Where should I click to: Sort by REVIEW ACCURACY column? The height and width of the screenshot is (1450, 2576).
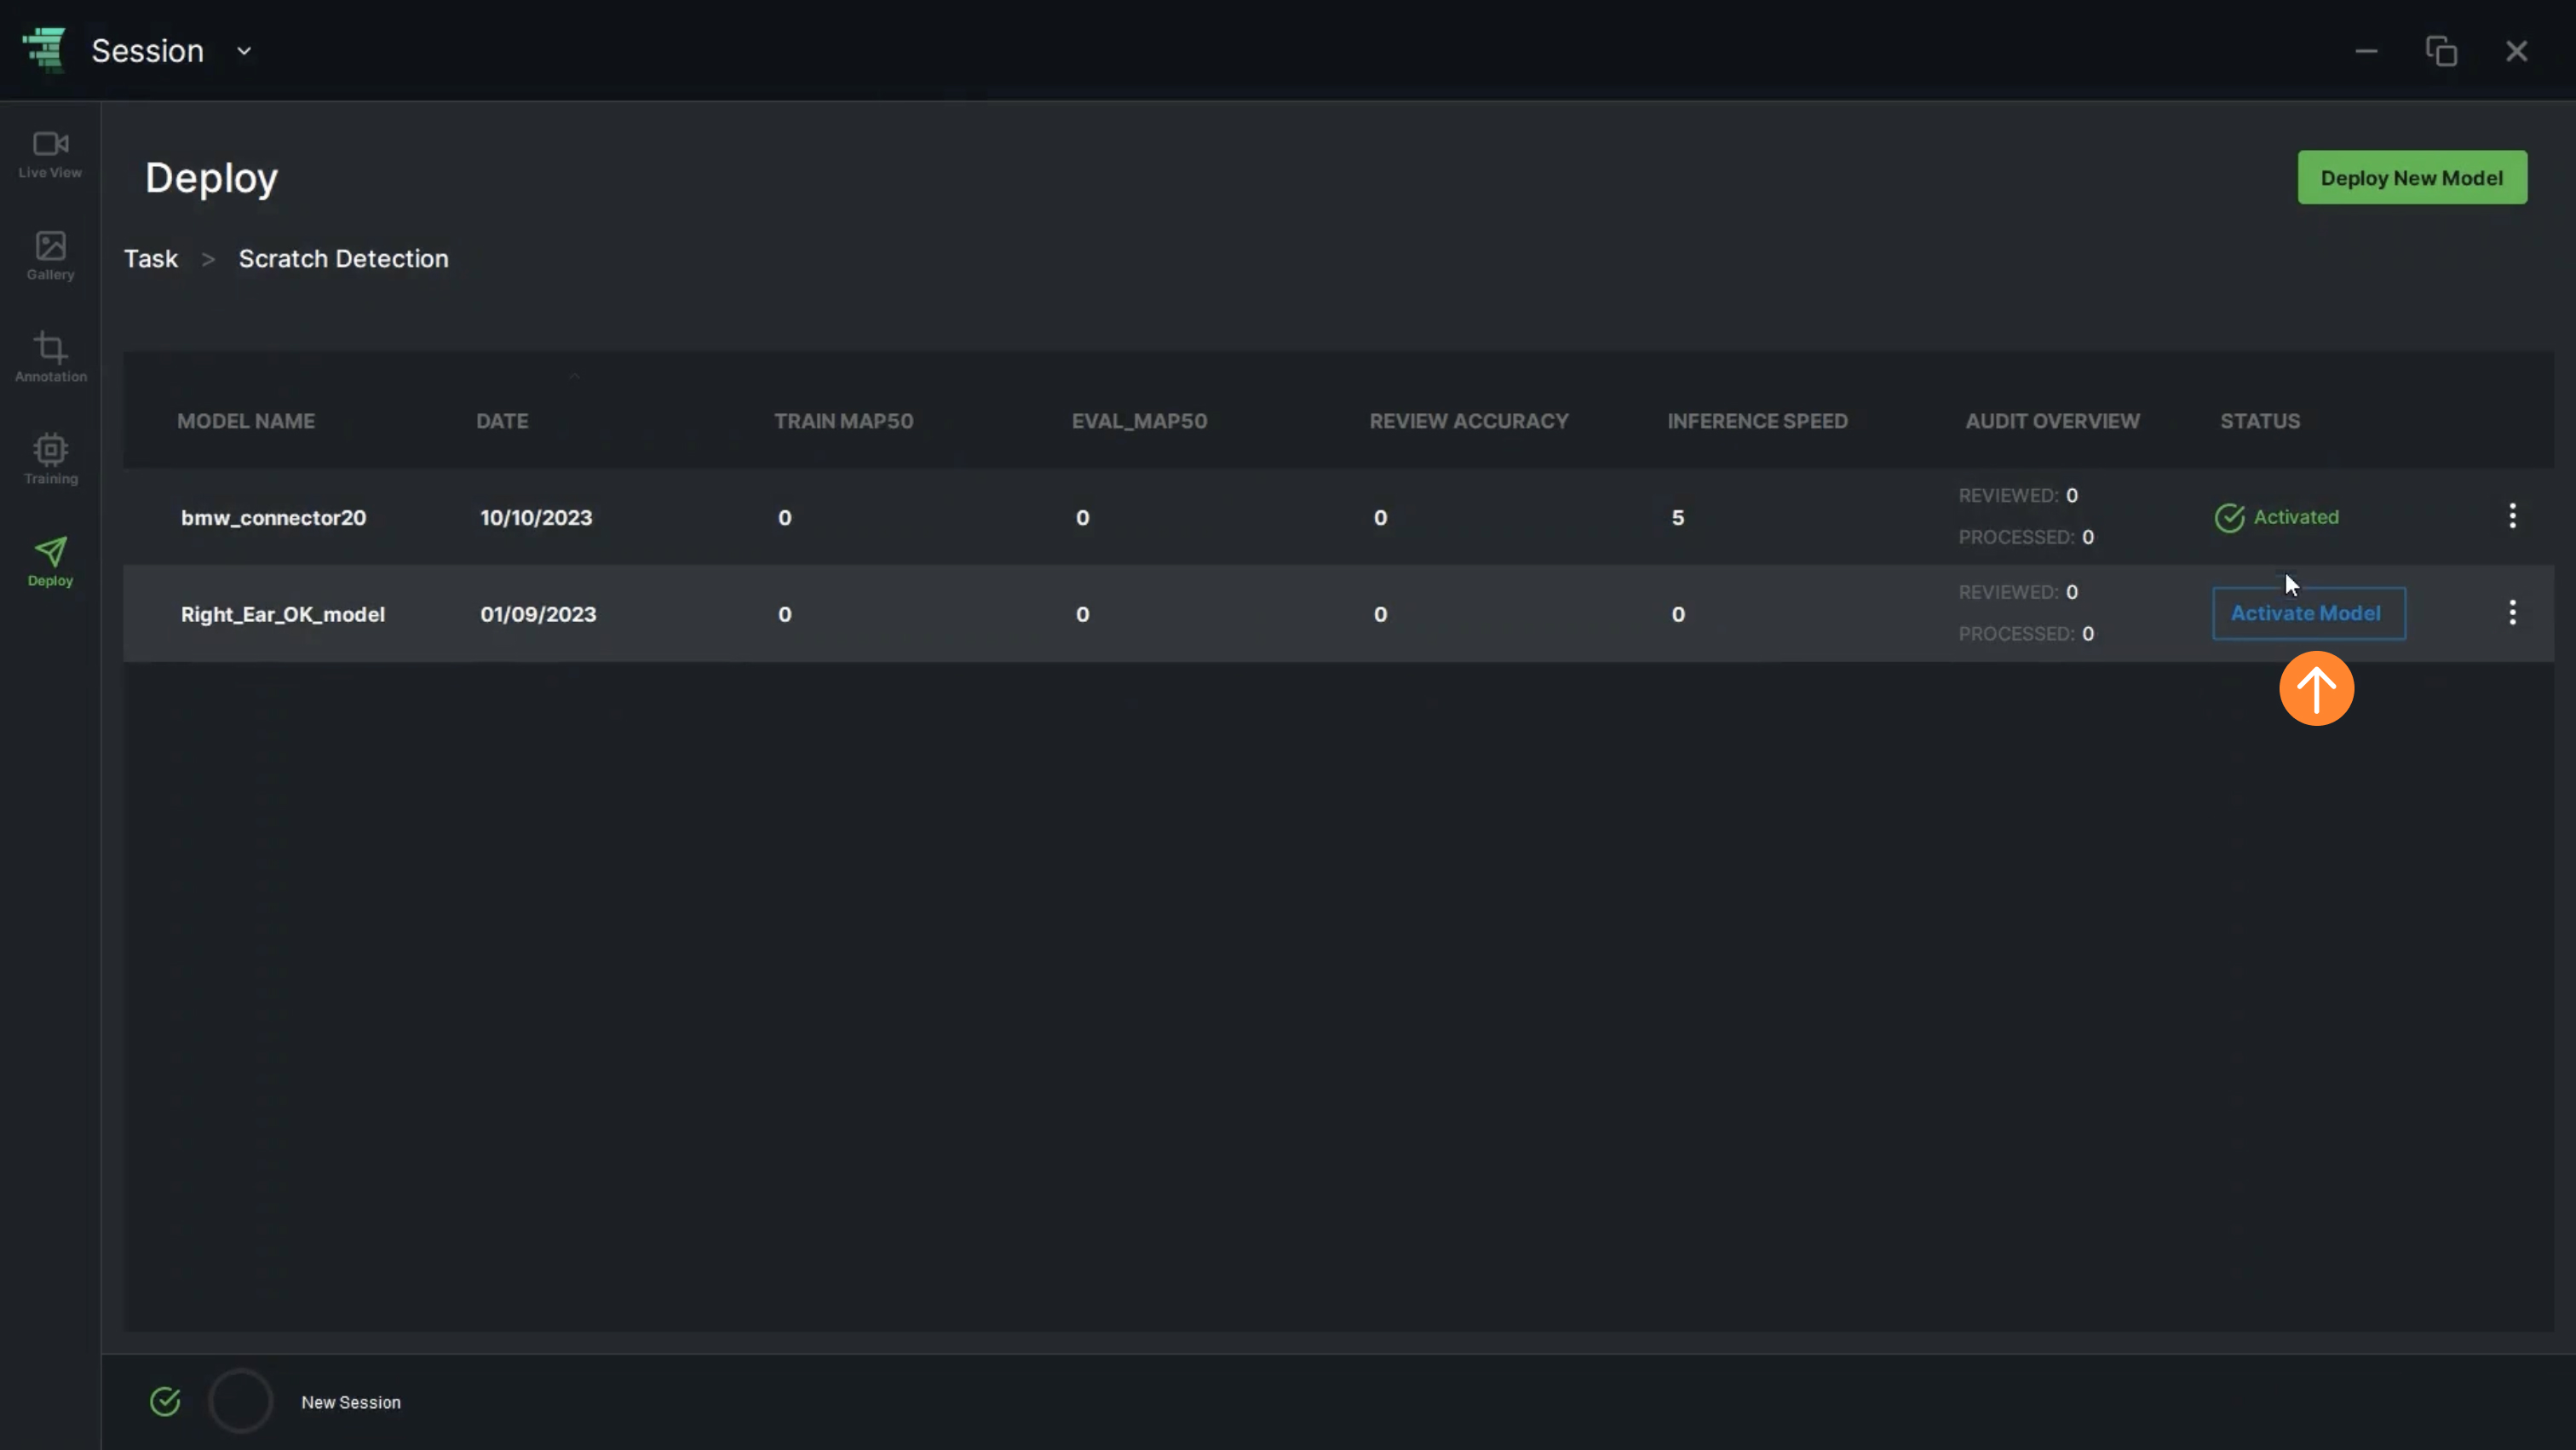(x=1469, y=421)
